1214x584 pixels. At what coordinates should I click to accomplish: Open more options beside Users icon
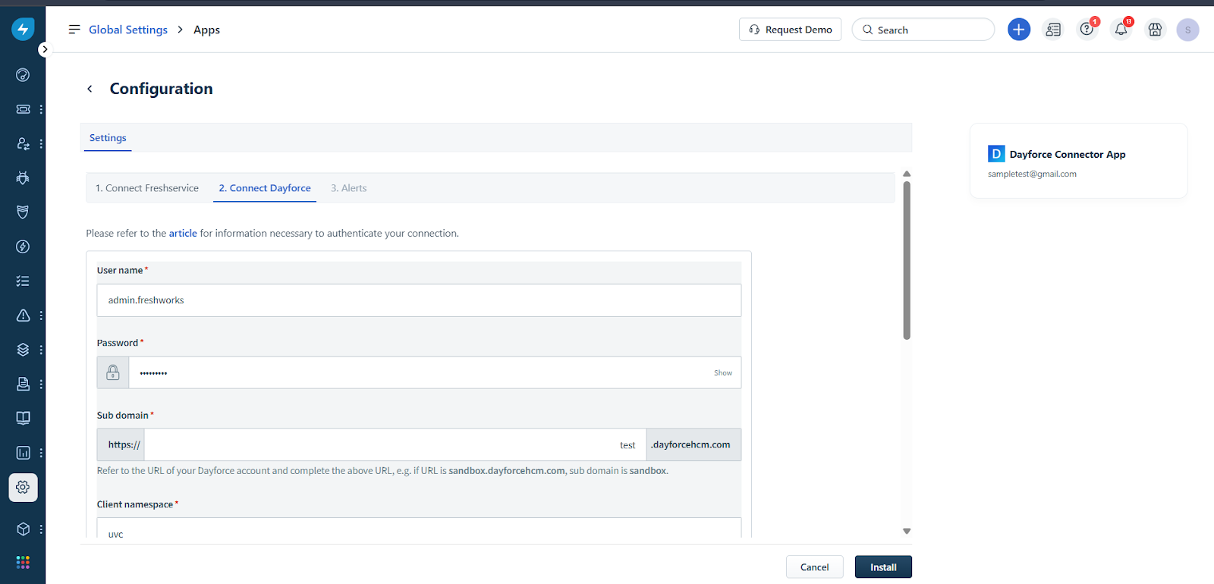point(41,143)
